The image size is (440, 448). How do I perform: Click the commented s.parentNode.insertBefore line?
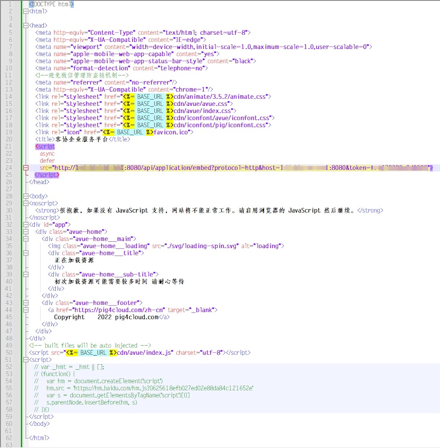(86, 402)
